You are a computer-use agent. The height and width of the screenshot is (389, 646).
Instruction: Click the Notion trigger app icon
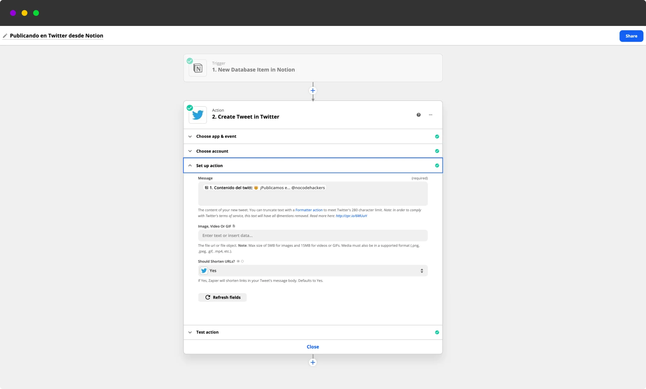point(198,68)
